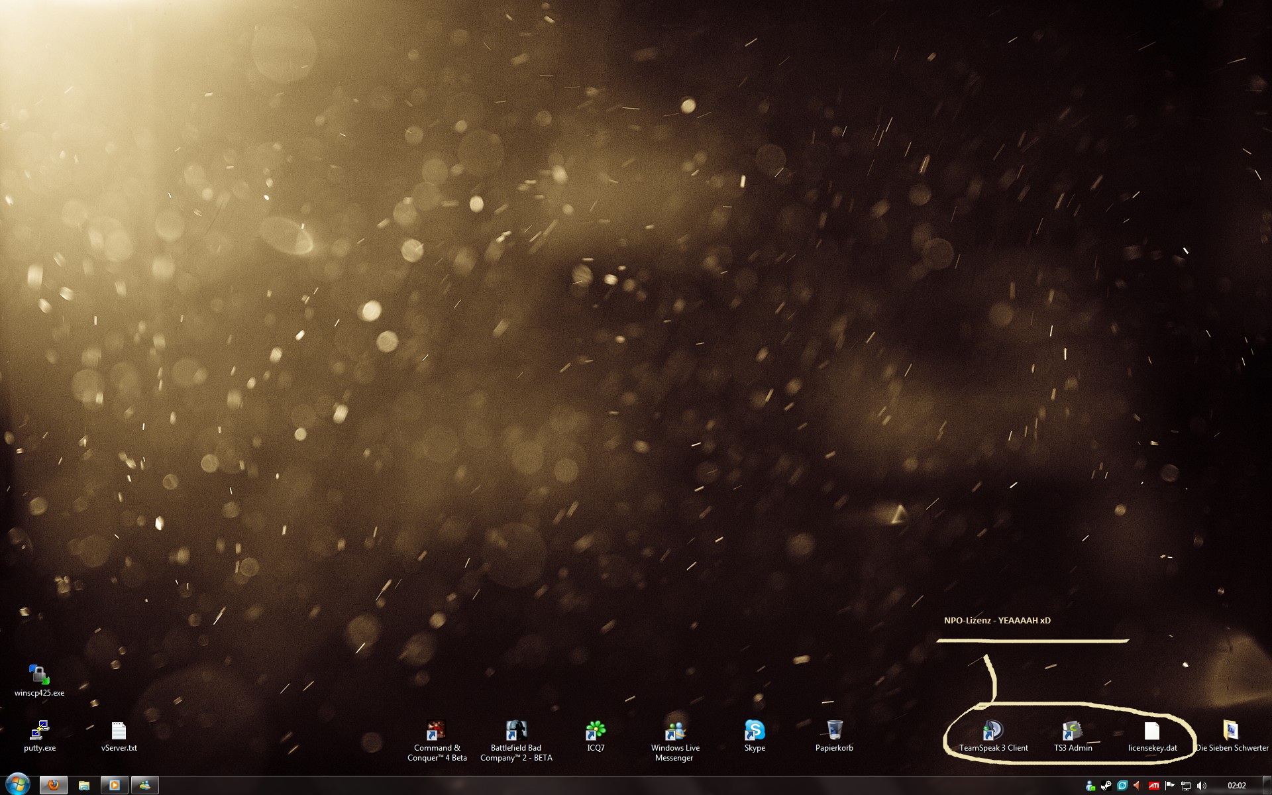Select the licensekey.dat file
Screen dimensions: 1272x795
[1152, 730]
